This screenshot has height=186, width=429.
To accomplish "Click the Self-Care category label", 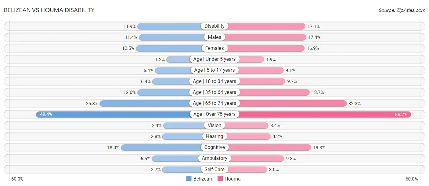I will pos(215,169).
